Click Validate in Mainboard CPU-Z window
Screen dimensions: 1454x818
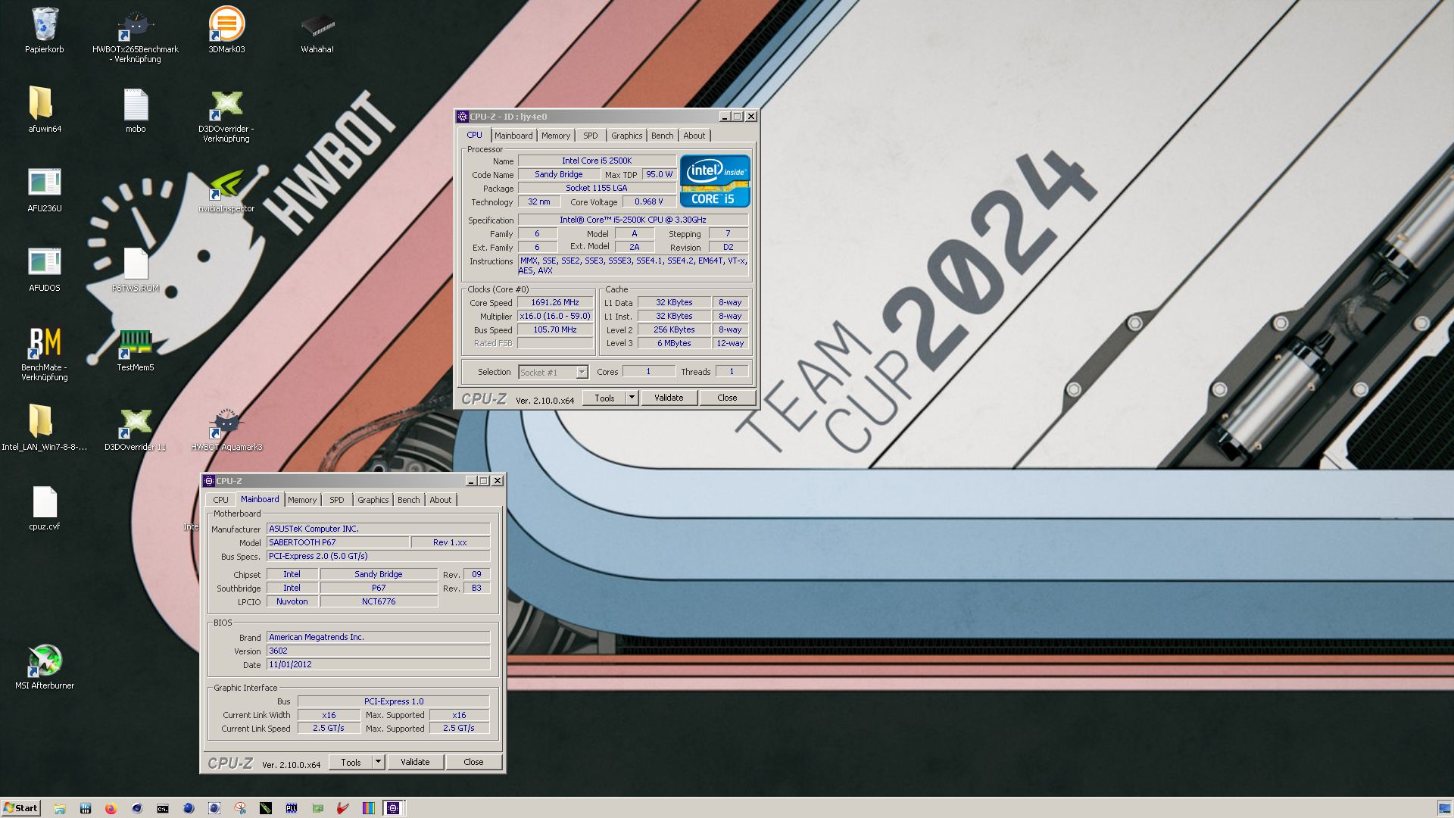coord(415,762)
